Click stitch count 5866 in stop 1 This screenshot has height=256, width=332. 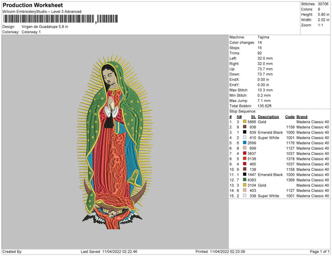pos(252,122)
